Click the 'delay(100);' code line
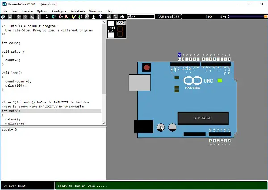268x190 pixels. 16,86
